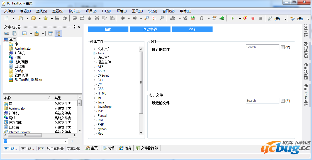This screenshot has width=312, height=160.
Task: Click the Undo arrow icon
Action: click(x=74, y=18)
